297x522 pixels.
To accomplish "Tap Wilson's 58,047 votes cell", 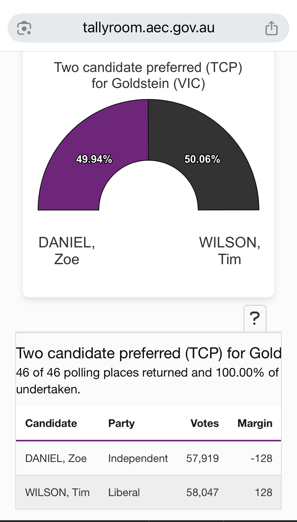I will (x=202, y=493).
